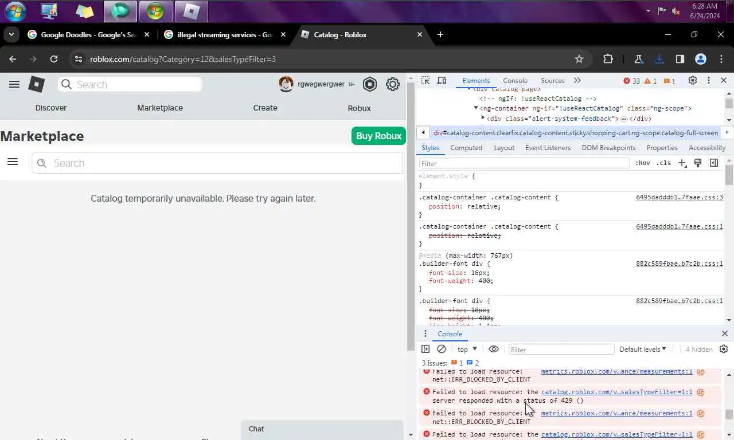The height and width of the screenshot is (440, 734).
Task: Open the top JavaScript context dropdown
Action: pyautogui.click(x=467, y=349)
